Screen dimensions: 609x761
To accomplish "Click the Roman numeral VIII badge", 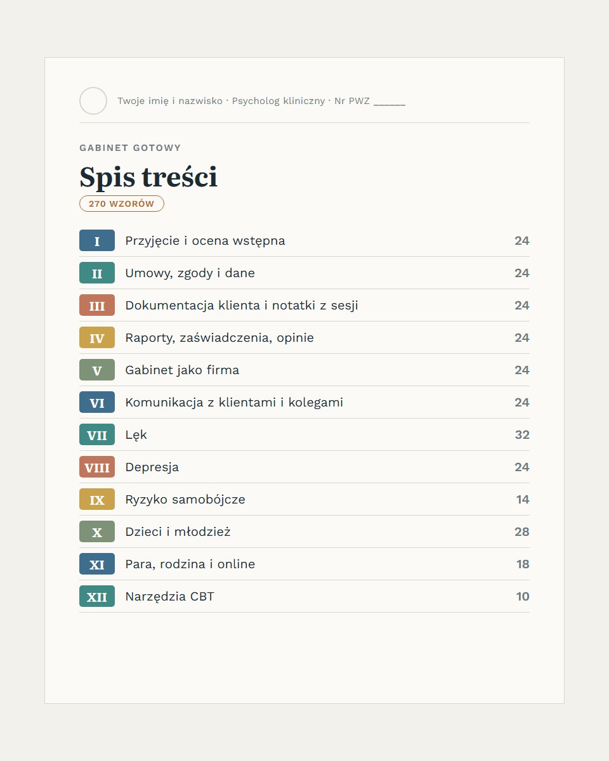I will click(97, 467).
